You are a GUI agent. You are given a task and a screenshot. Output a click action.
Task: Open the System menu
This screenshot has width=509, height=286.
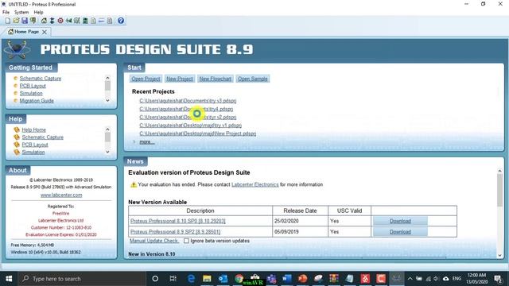(21, 13)
